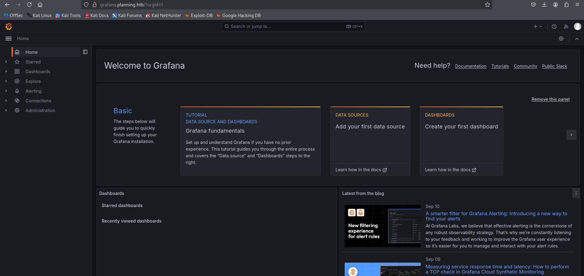This screenshot has height=276, width=584.
Task: Bookmark page with star icon
Action: click(487, 5)
